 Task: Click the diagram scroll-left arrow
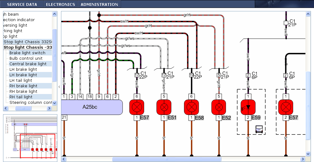coord(64,159)
